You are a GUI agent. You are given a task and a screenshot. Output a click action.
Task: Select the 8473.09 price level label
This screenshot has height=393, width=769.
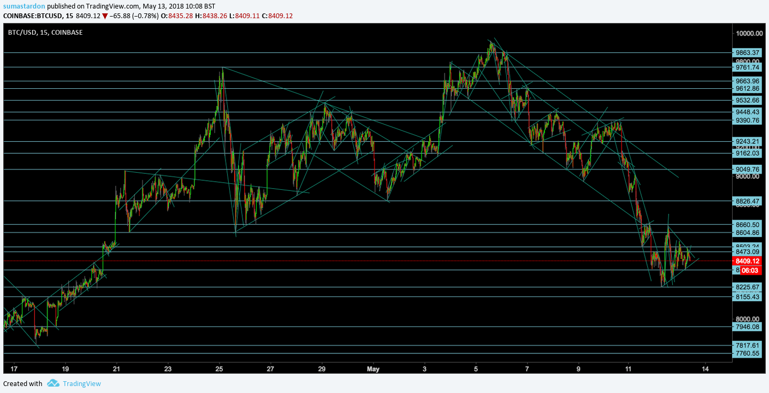coord(748,252)
